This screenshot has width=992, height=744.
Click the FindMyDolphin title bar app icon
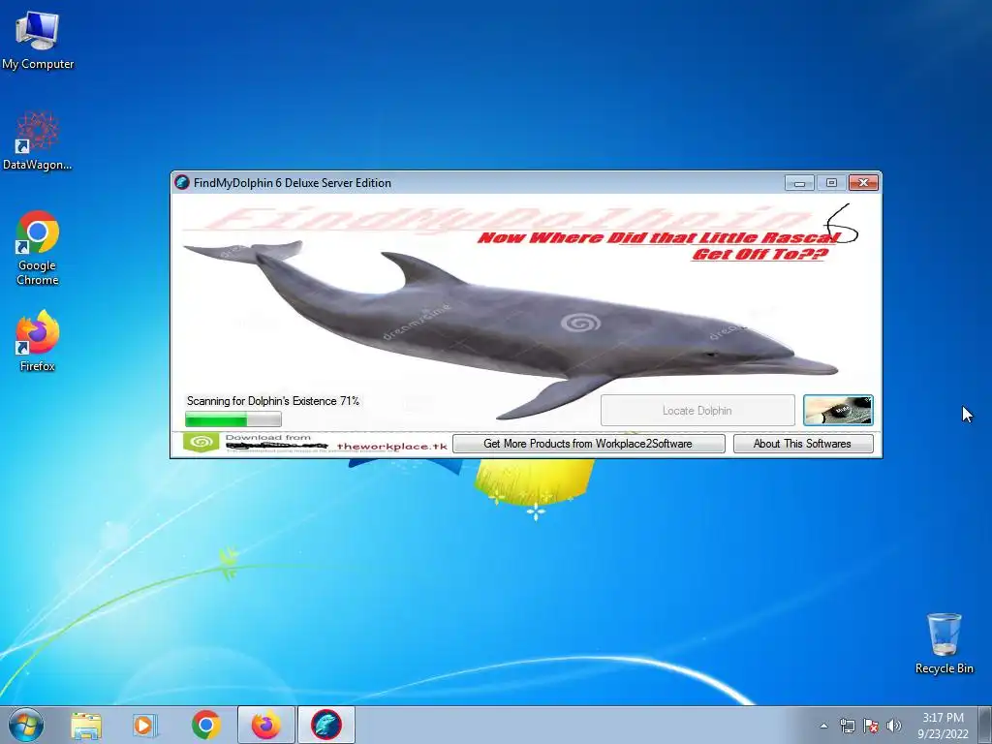182,183
